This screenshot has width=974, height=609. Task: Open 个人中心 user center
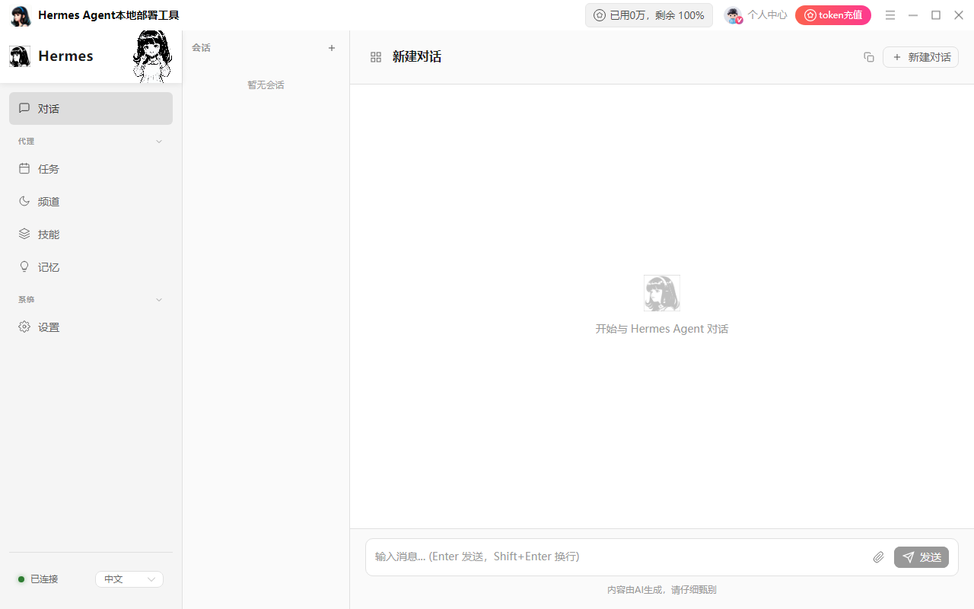pos(767,15)
